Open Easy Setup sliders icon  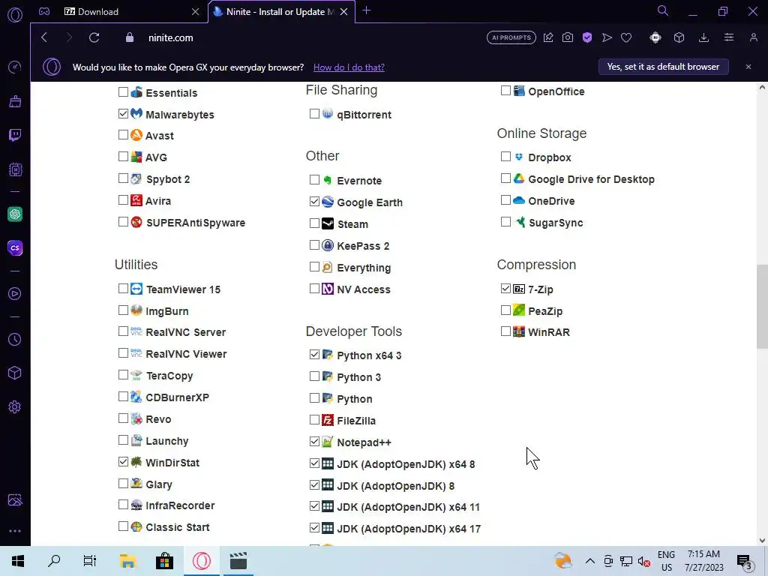[x=729, y=37]
